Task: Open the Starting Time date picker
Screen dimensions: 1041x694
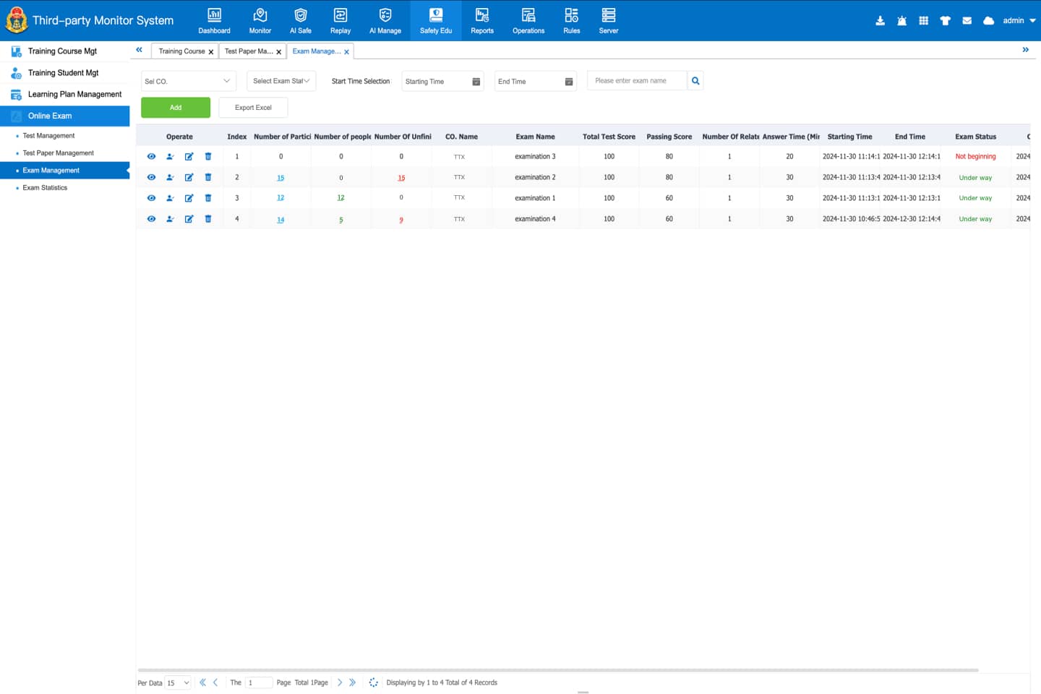Action: [x=442, y=82]
